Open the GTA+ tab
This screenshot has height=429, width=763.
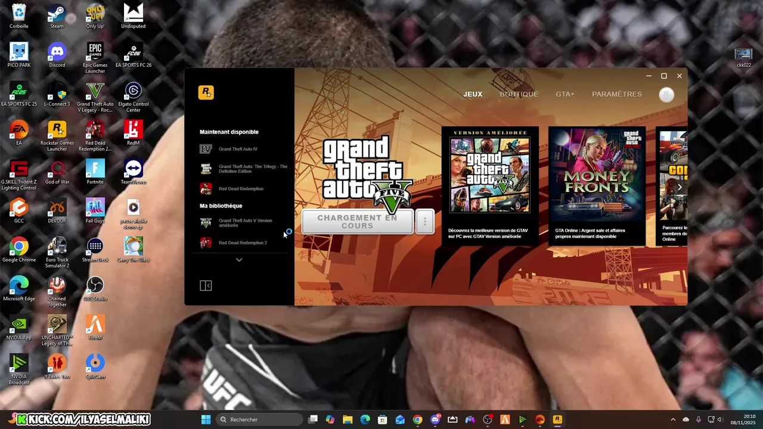click(x=565, y=94)
